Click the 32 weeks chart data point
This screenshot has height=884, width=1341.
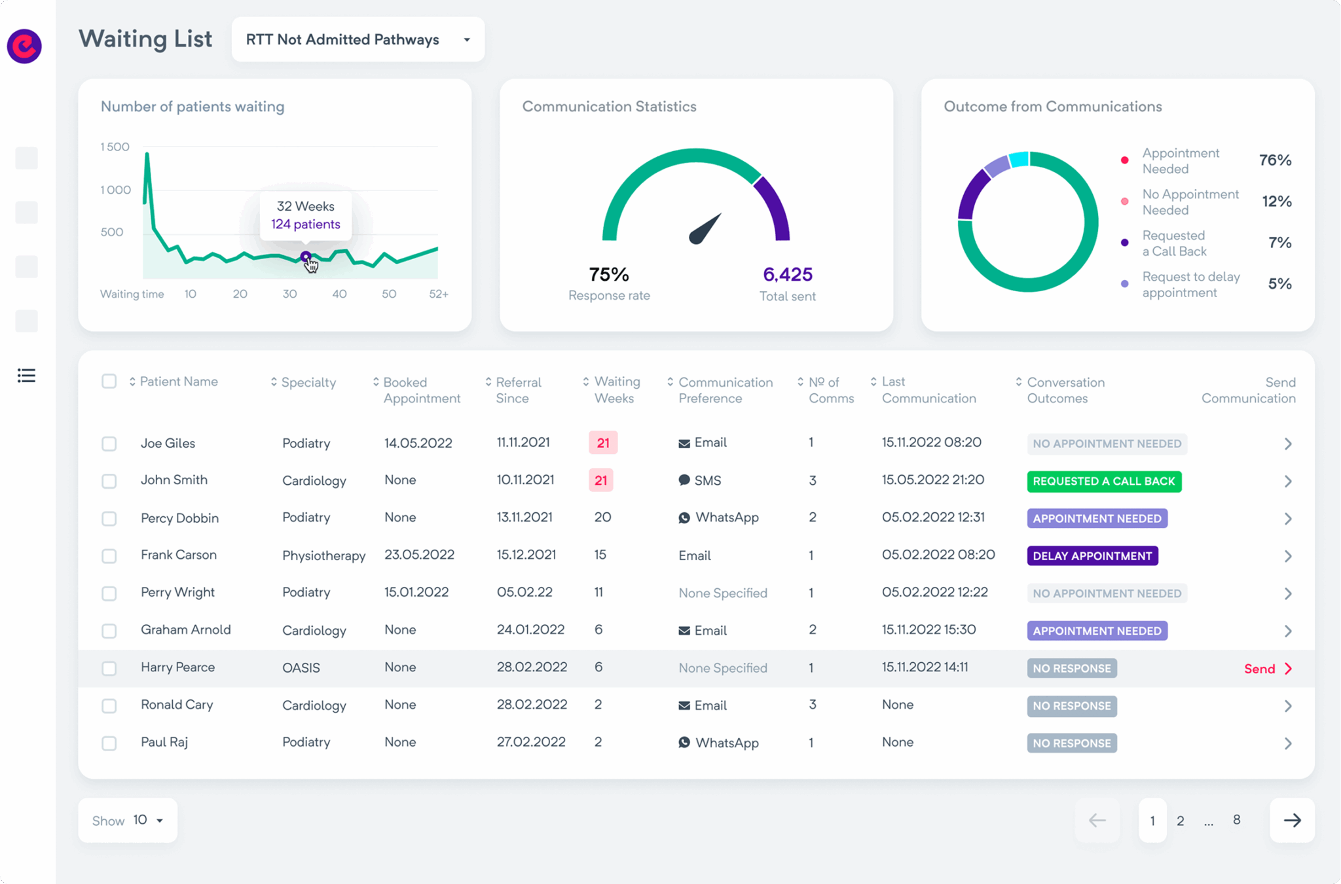pyautogui.click(x=305, y=256)
